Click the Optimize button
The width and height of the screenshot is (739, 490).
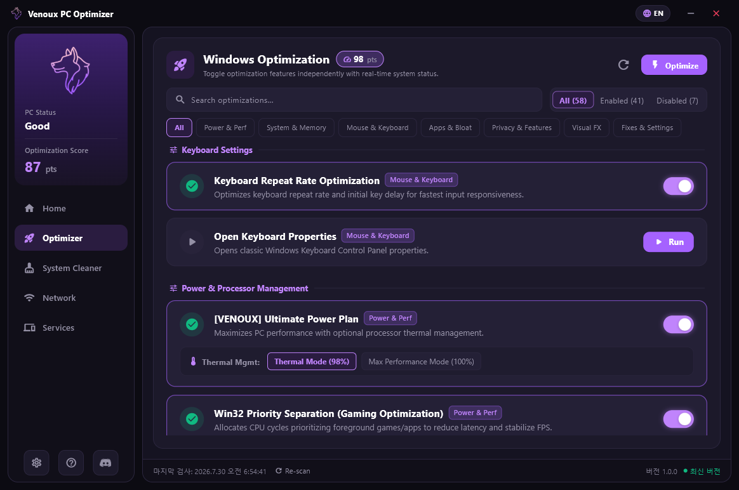click(x=674, y=65)
